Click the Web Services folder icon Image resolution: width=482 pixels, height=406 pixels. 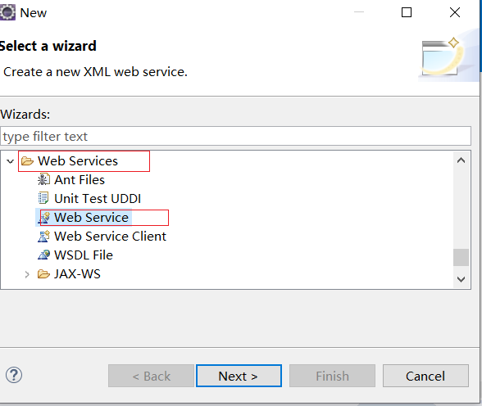pyautogui.click(x=27, y=161)
